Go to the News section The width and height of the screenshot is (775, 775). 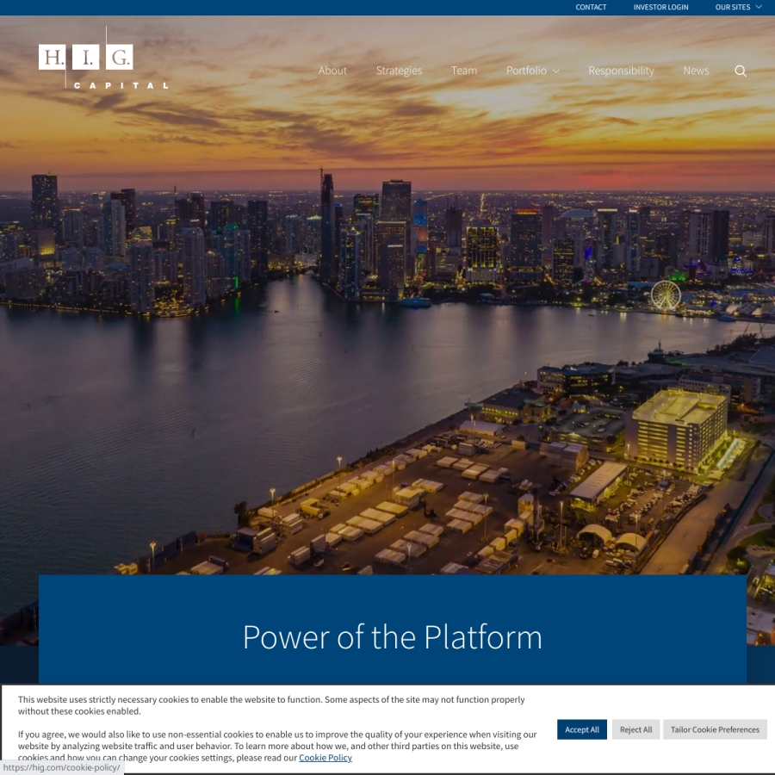tap(696, 71)
